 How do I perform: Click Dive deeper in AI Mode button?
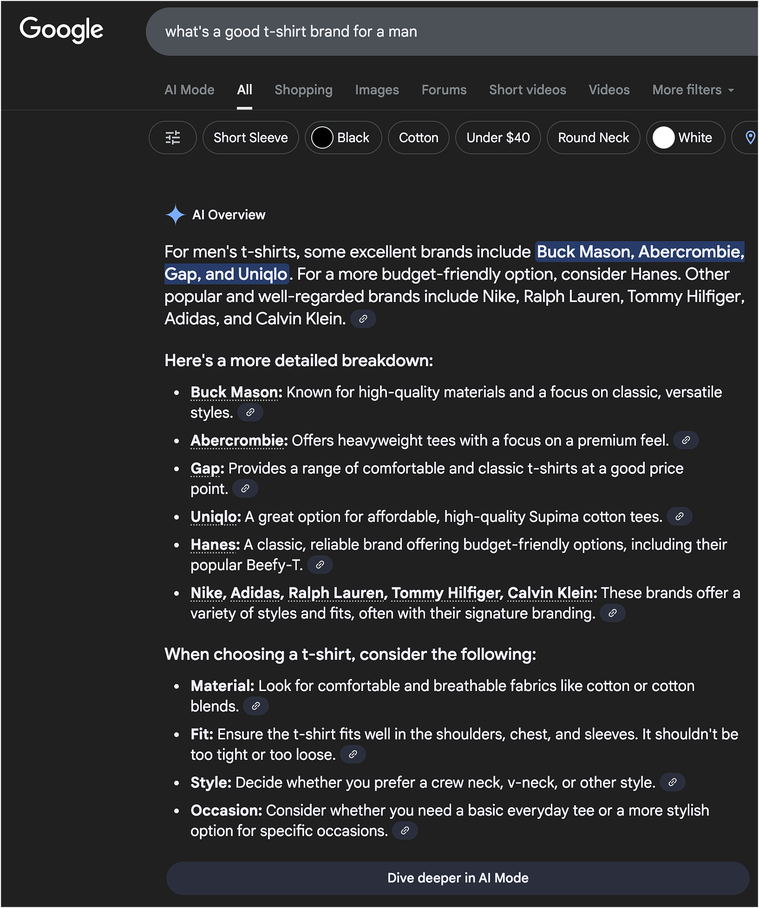[458, 878]
